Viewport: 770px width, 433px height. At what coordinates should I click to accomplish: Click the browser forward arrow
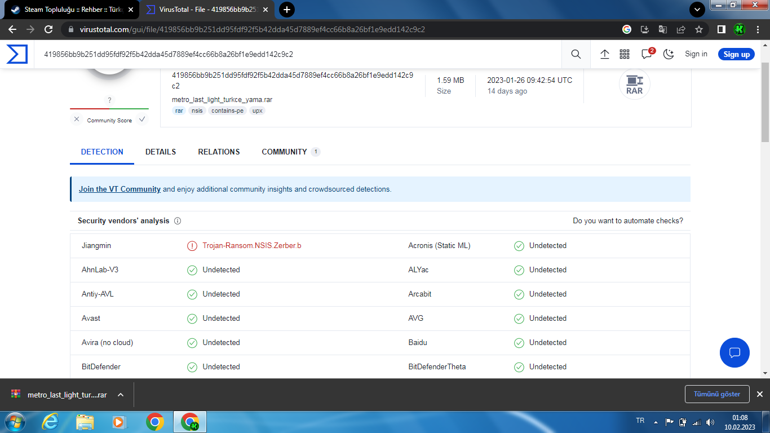[30, 29]
